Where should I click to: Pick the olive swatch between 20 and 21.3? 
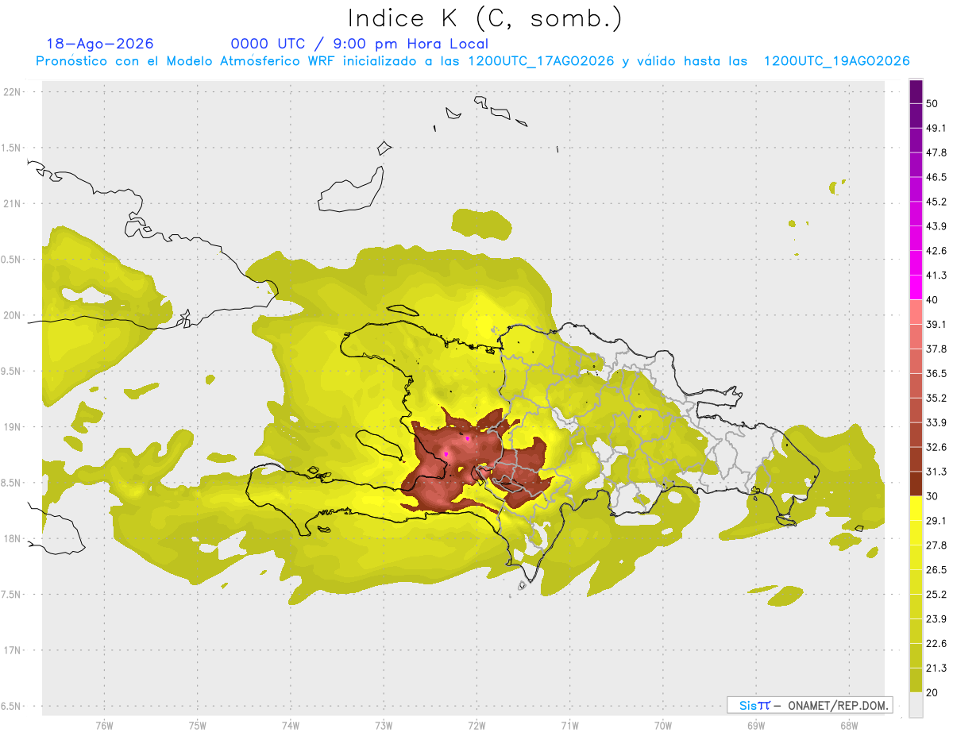[916, 680]
